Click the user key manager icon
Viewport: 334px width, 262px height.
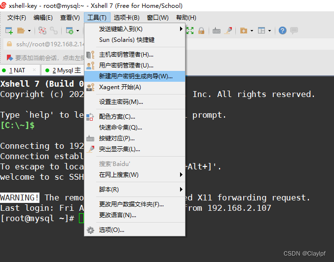pos(90,65)
